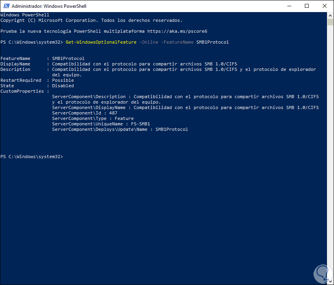The width and height of the screenshot is (334, 285).
Task: Click the CustomProperties label
Action: tap(22, 91)
